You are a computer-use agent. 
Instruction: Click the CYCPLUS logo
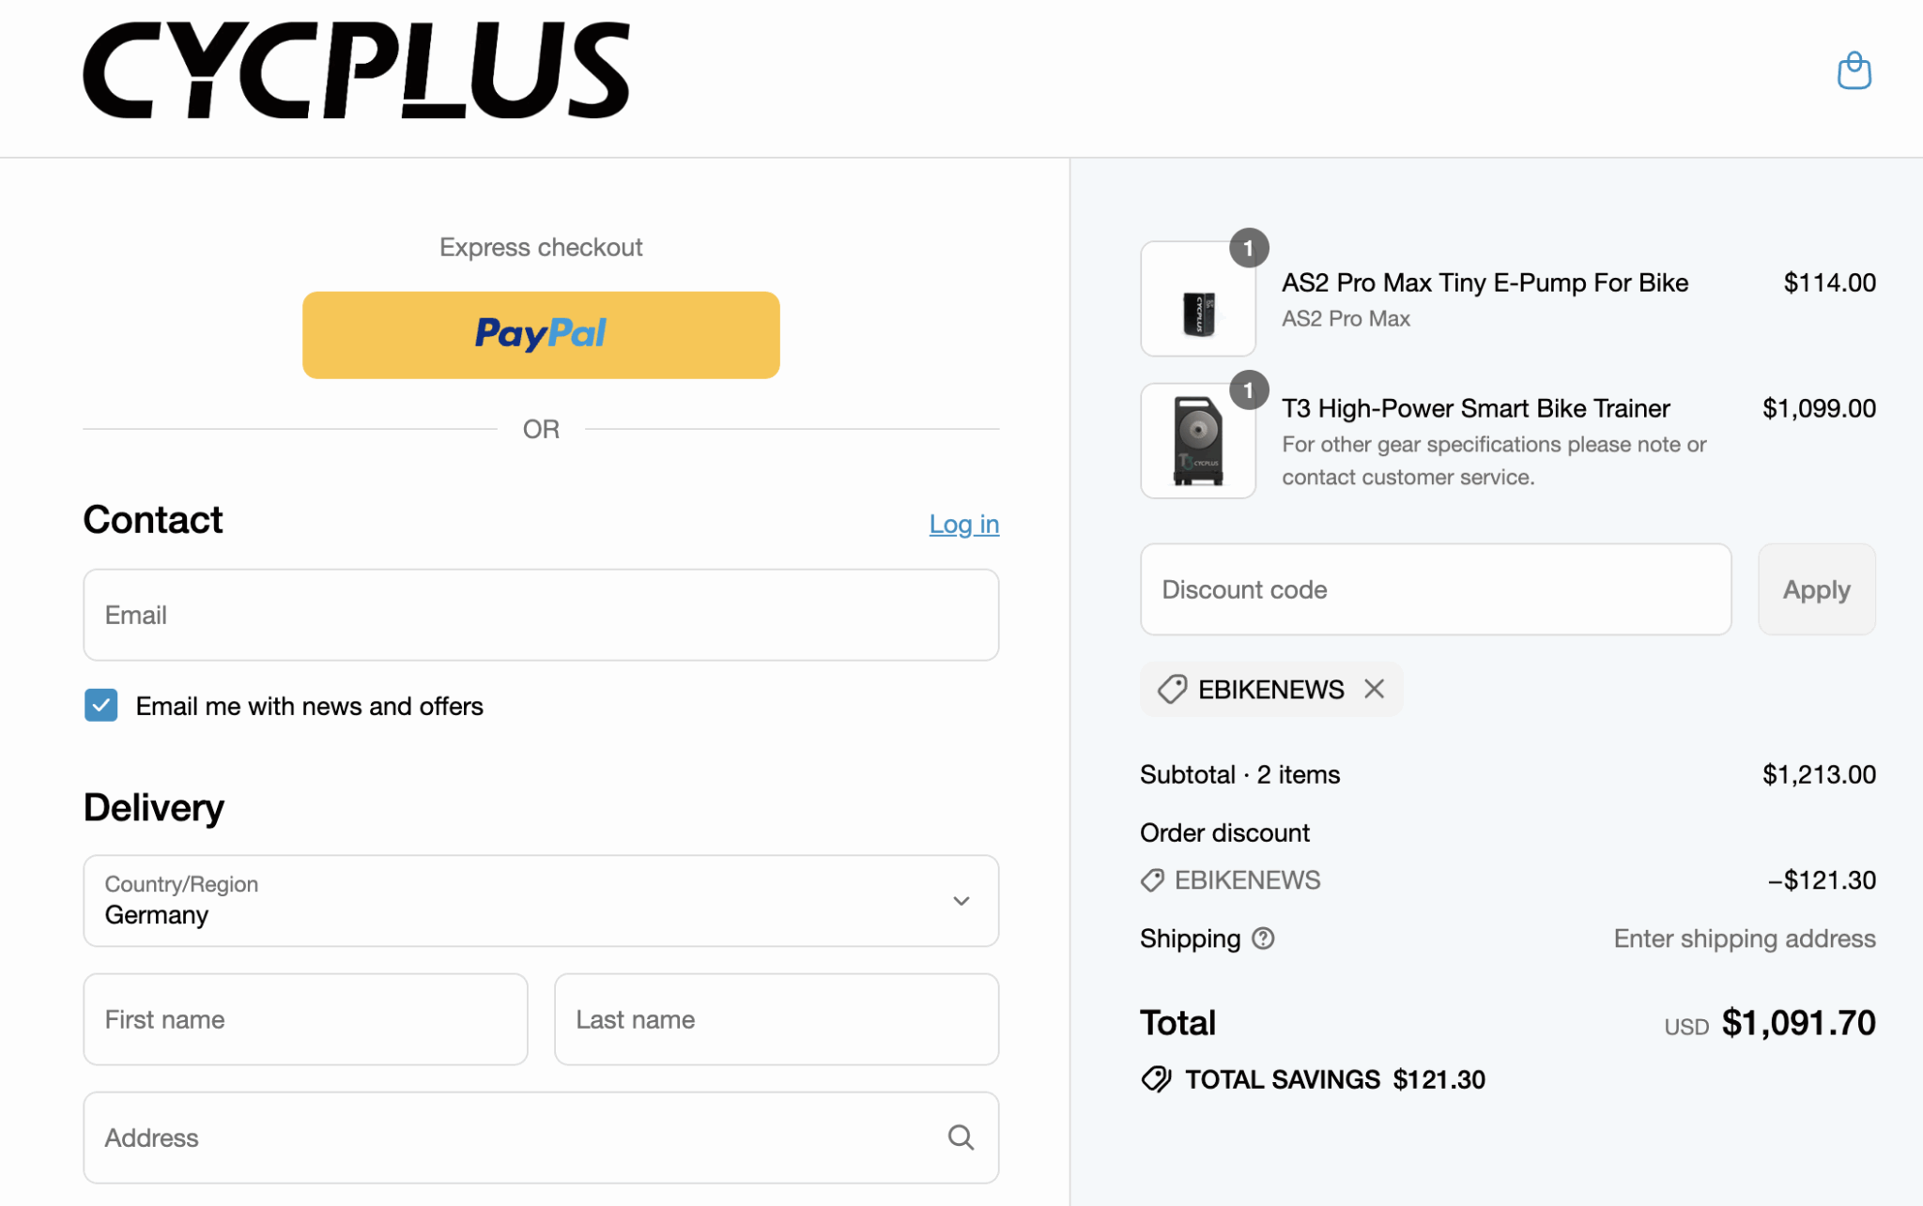pyautogui.click(x=357, y=70)
